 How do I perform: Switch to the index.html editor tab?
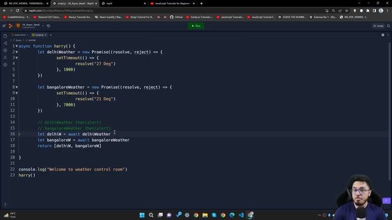coord(20,35)
